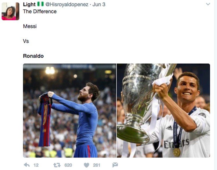This screenshot has height=170, width=217.
Task: Click the reply arrow icon
Action: click(x=27, y=165)
